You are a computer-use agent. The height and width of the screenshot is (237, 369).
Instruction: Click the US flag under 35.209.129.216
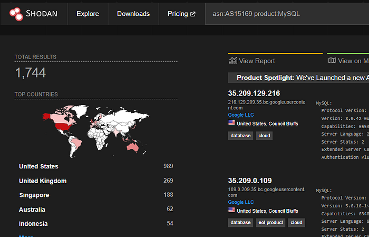pyautogui.click(x=231, y=122)
